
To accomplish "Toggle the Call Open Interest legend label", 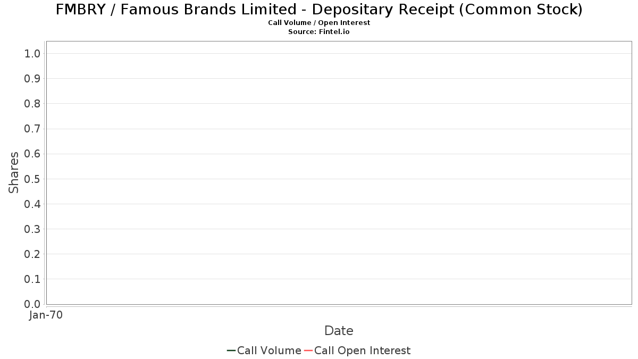I will click(x=362, y=350).
